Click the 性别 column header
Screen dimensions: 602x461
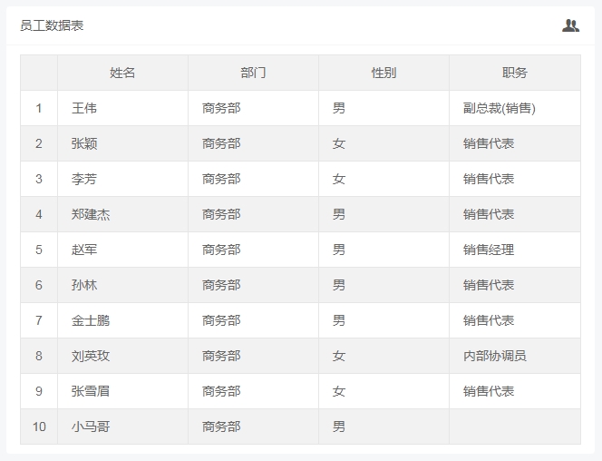384,73
